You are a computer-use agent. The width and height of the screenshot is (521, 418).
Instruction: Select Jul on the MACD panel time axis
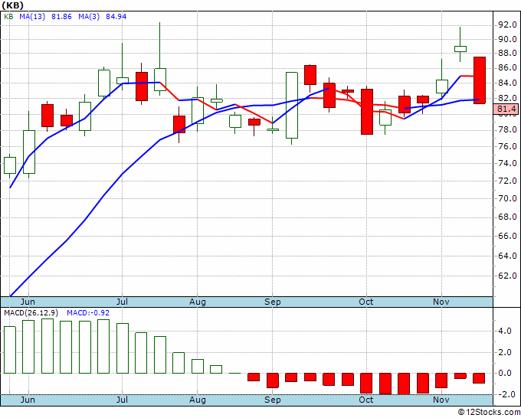click(122, 400)
